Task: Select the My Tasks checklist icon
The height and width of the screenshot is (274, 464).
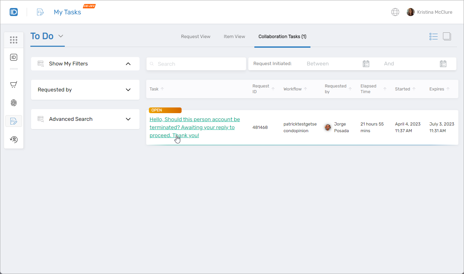Action: coord(13,121)
